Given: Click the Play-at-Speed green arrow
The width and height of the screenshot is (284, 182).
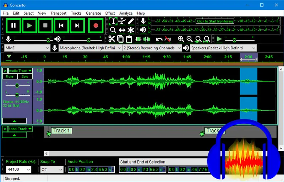Looking at the screenshot, I should (219, 39).
